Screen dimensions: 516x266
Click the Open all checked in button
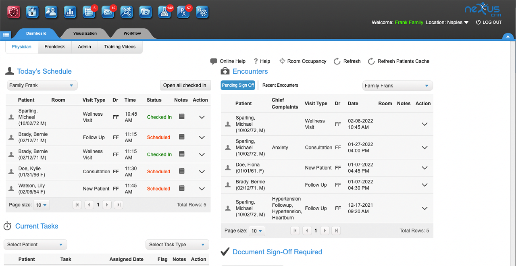[x=185, y=85]
